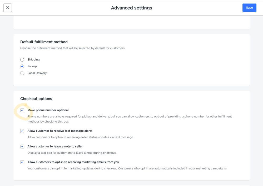Viewport: 263px width, 186px height.
Task: Uncheck the Make phone number optional checkbox
Action: (22, 110)
